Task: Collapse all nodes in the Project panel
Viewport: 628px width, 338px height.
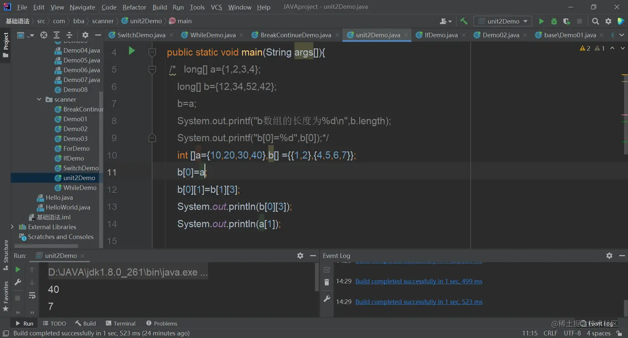Action: coord(69,35)
